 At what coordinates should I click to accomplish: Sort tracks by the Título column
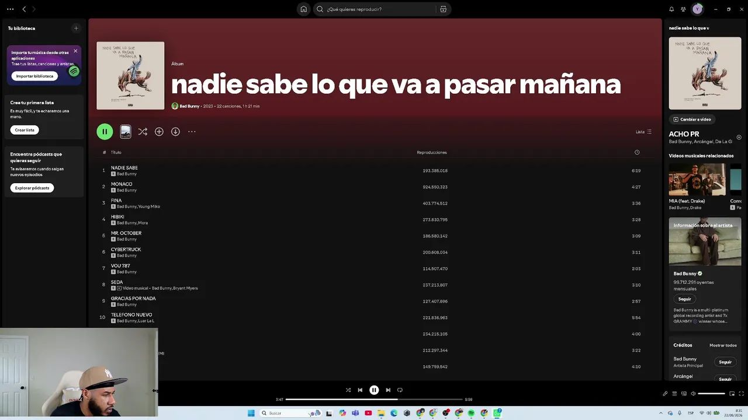coord(116,152)
